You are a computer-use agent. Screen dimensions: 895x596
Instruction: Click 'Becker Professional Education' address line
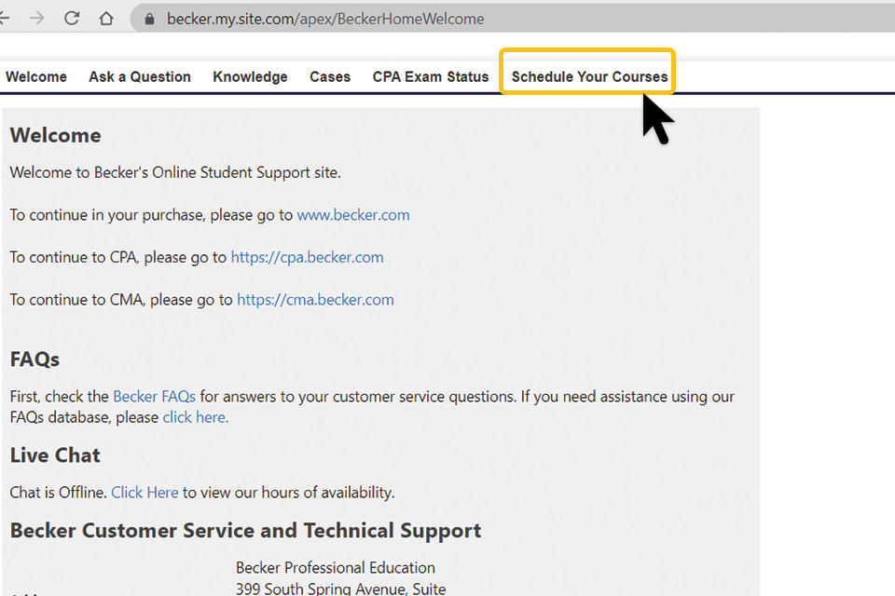(335, 567)
